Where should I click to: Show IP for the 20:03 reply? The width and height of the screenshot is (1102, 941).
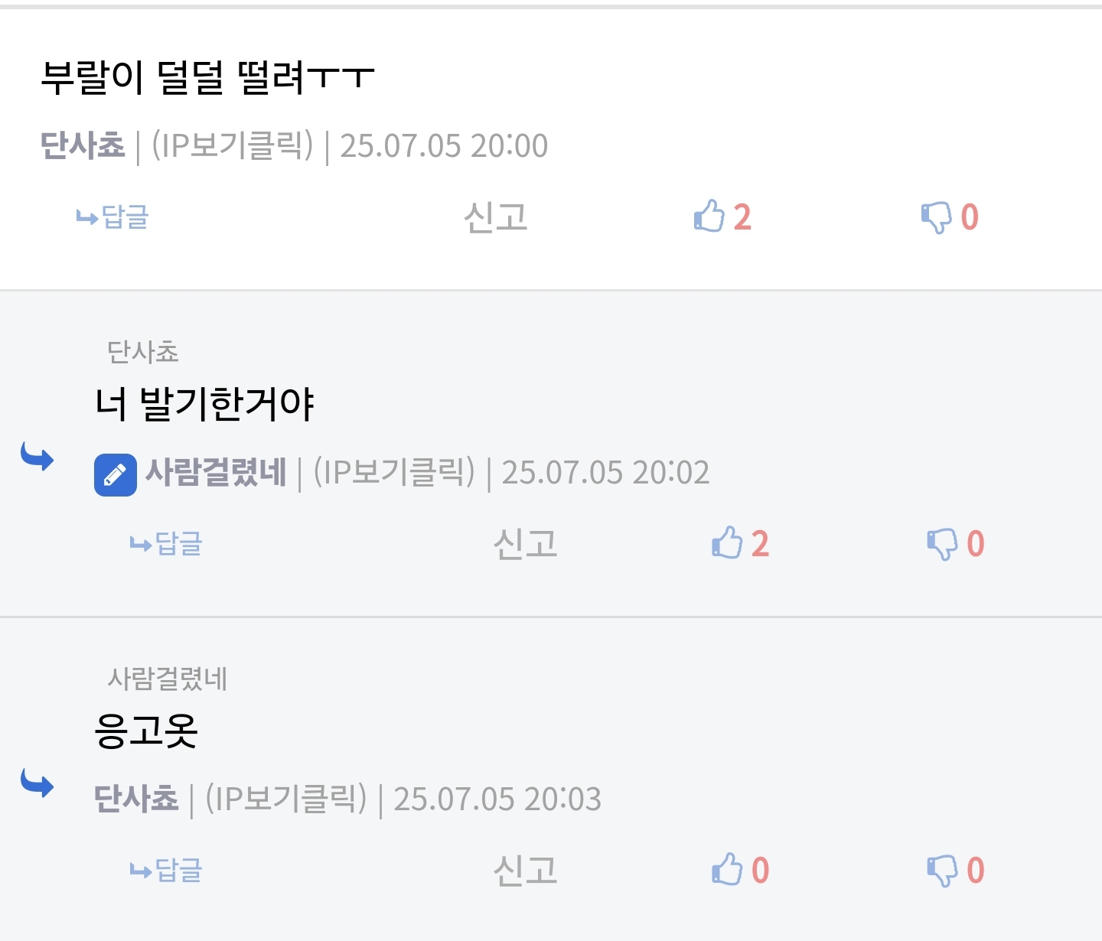click(286, 799)
